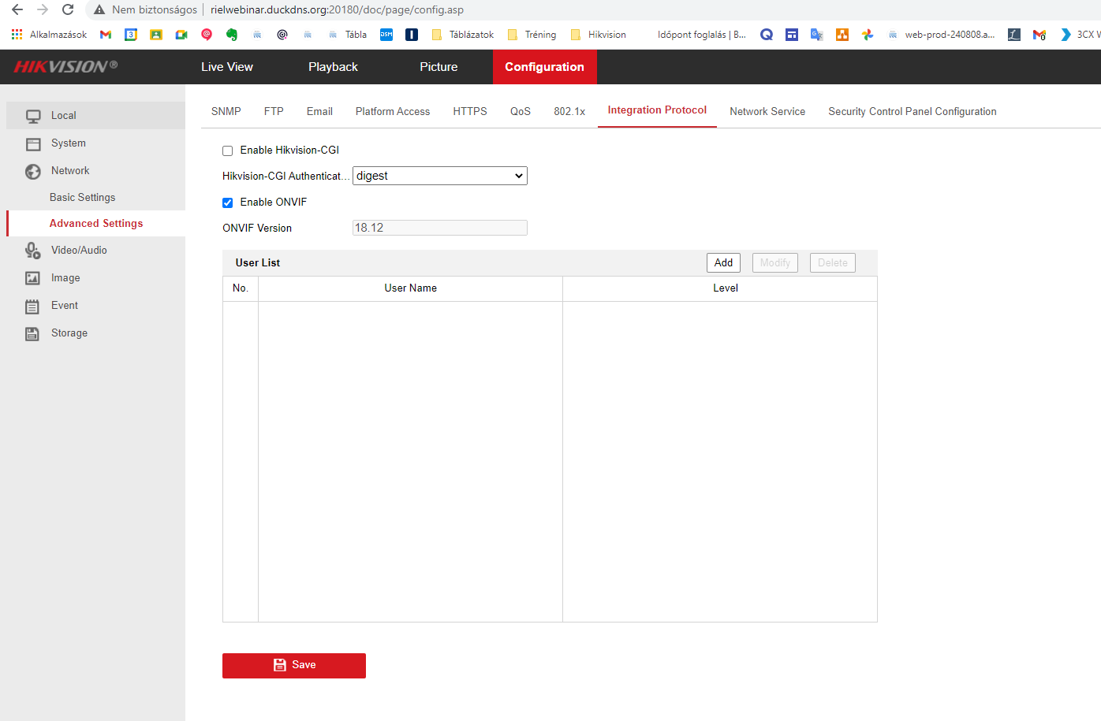The width and height of the screenshot is (1101, 721).
Task: Open the Táblázatok bookmark folder
Action: click(463, 35)
